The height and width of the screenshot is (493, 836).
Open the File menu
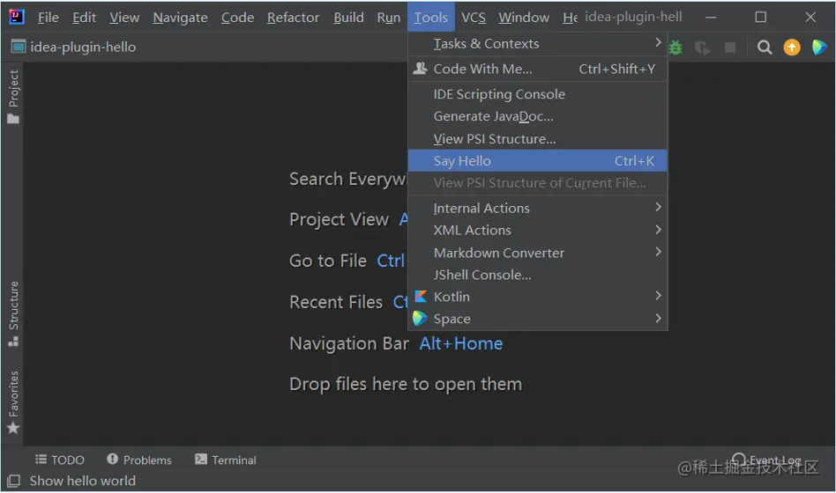[48, 18]
